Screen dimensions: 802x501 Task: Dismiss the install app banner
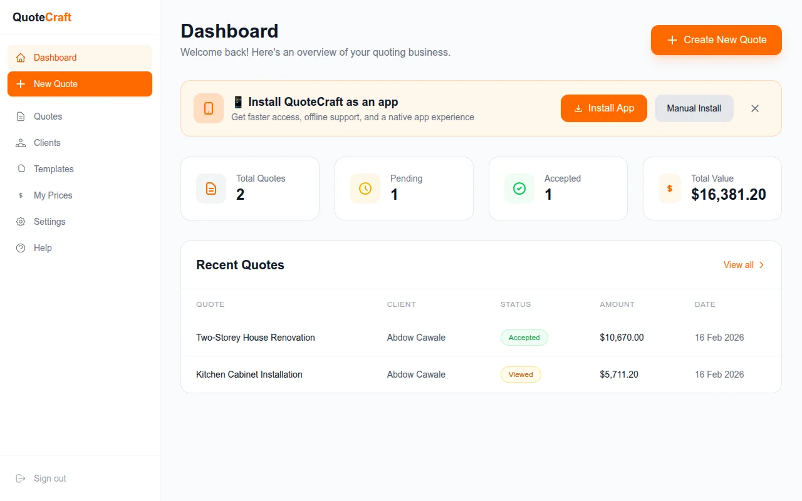[x=755, y=108]
